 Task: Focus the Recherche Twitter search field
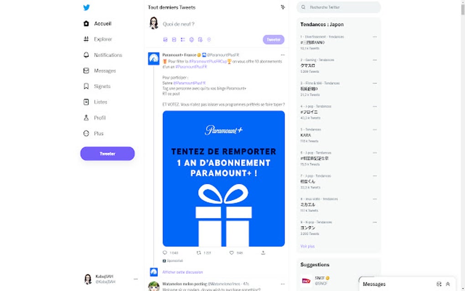(339, 7)
